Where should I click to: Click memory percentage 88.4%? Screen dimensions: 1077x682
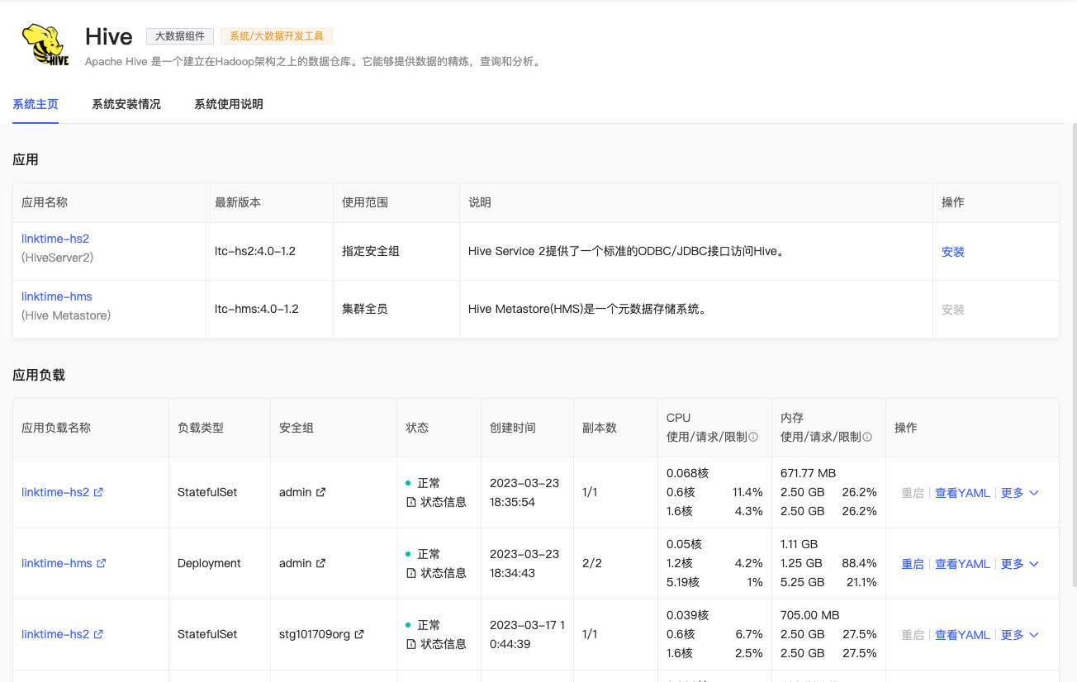coord(859,563)
